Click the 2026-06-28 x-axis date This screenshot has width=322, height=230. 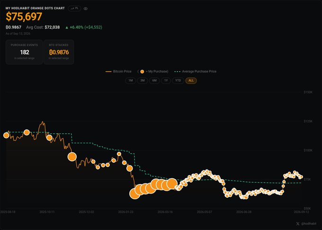[x=244, y=212]
